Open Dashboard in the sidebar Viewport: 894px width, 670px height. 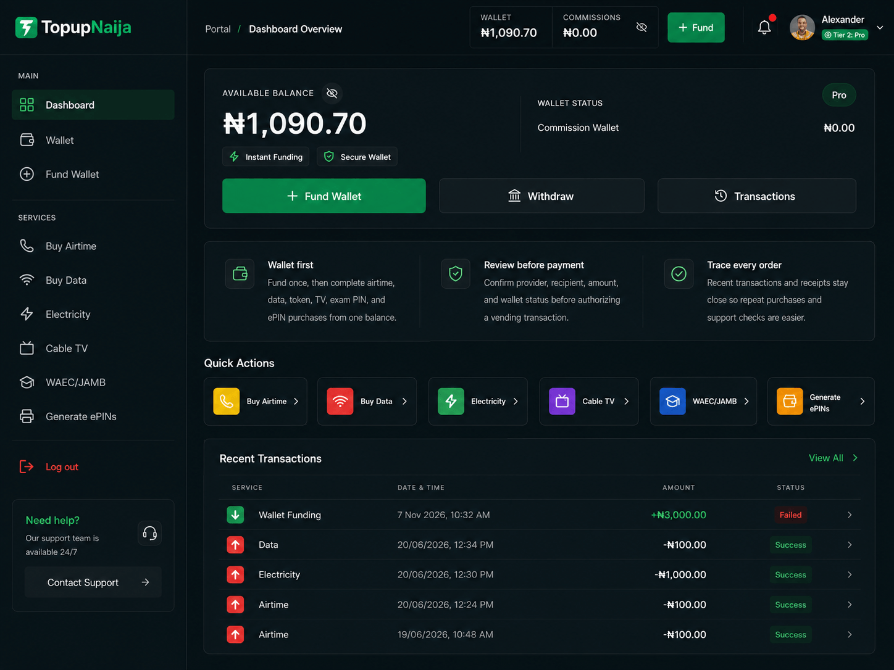pos(93,105)
